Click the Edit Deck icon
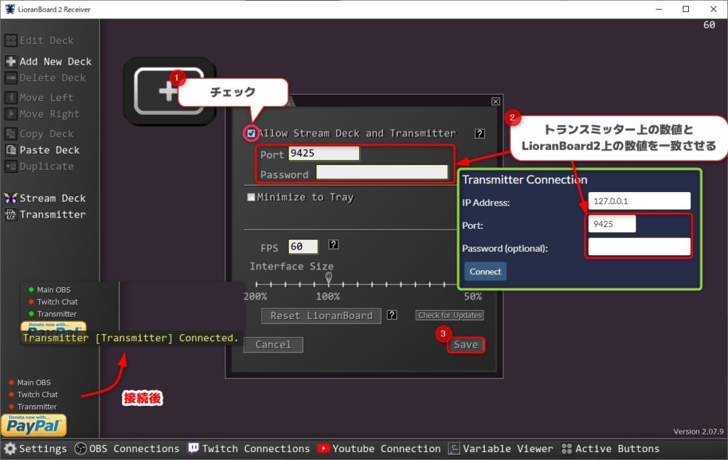 pos(11,41)
